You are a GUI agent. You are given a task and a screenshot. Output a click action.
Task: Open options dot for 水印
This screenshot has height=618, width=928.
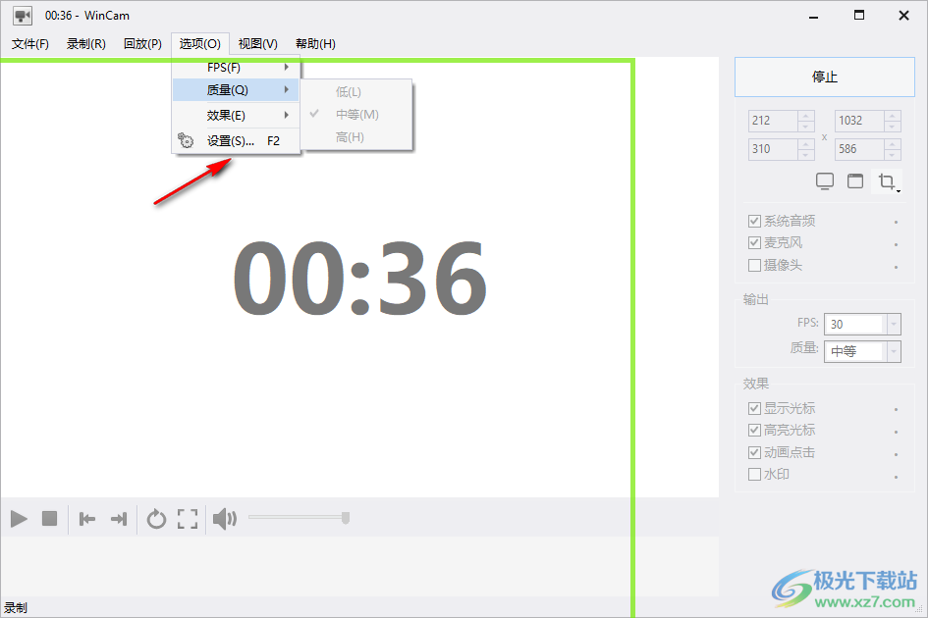pos(896,476)
